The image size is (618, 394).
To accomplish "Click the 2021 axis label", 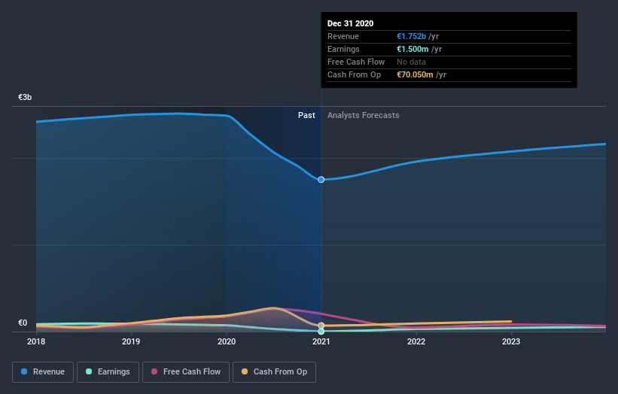I will click(321, 341).
